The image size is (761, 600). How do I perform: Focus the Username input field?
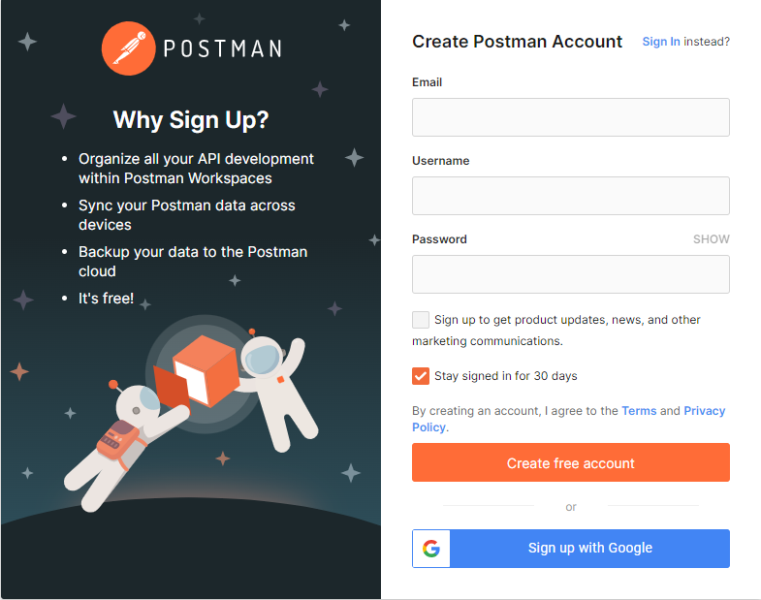click(571, 196)
